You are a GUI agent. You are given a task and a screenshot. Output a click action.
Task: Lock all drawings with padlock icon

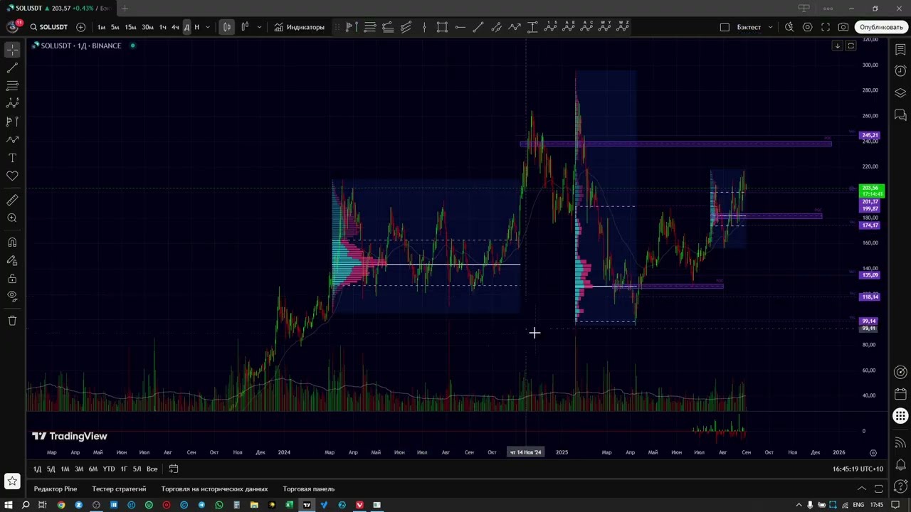[12, 278]
